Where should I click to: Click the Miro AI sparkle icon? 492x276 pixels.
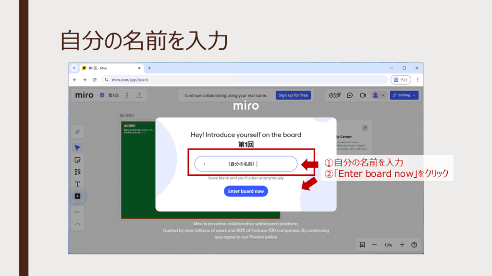(x=77, y=132)
